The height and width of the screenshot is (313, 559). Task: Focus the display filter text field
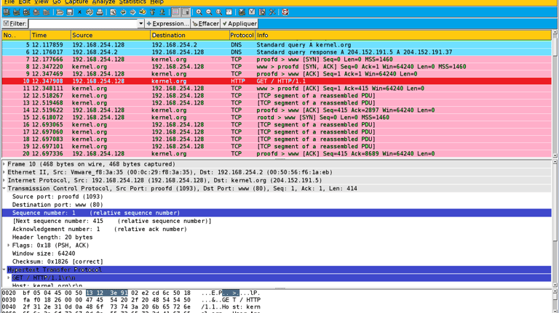click(x=84, y=23)
